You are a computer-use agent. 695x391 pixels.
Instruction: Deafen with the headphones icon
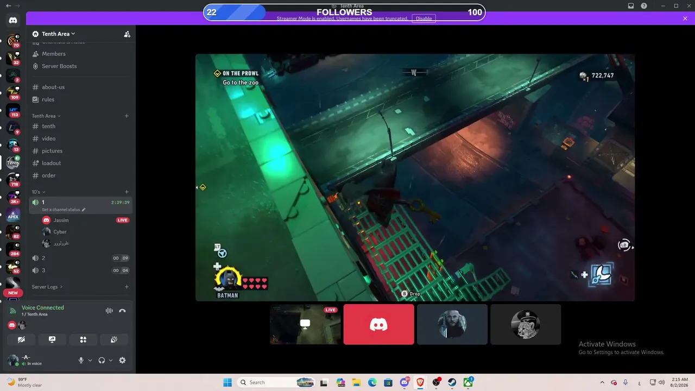tap(102, 360)
